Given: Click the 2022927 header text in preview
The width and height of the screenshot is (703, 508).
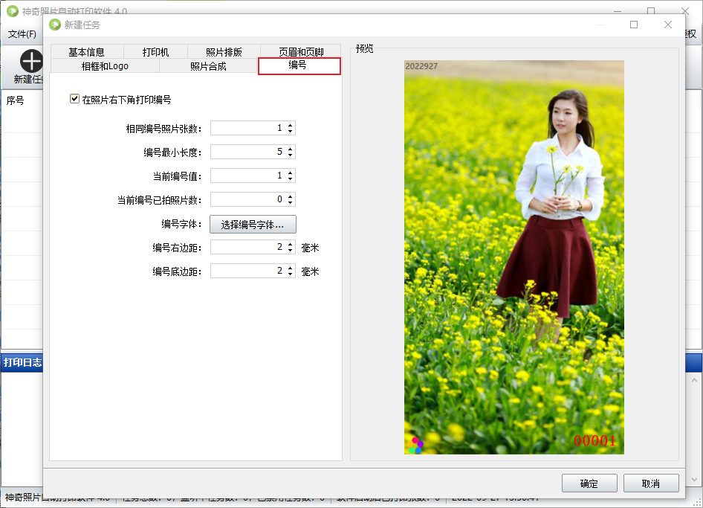Looking at the screenshot, I should (421, 66).
